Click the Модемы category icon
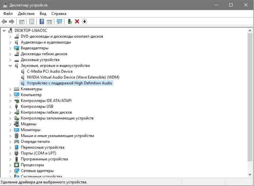 [x=17, y=124]
